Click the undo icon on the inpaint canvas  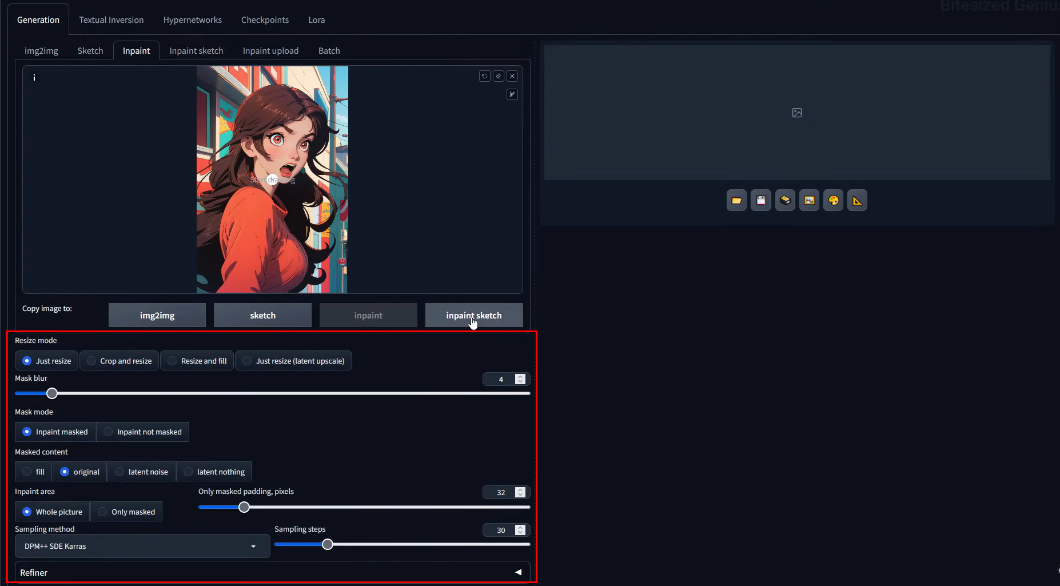coord(484,76)
